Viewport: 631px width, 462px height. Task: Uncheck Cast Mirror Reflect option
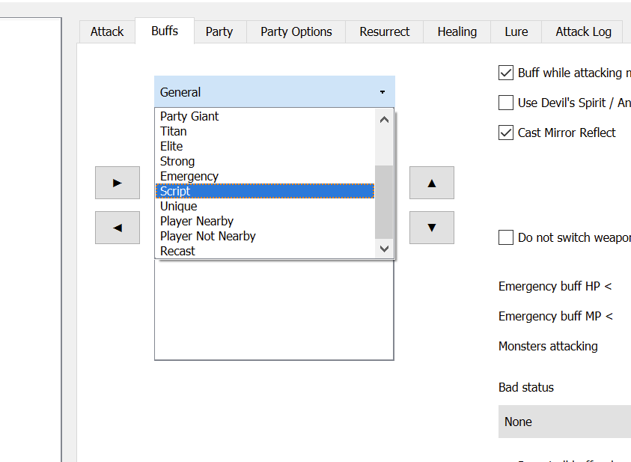coord(506,133)
